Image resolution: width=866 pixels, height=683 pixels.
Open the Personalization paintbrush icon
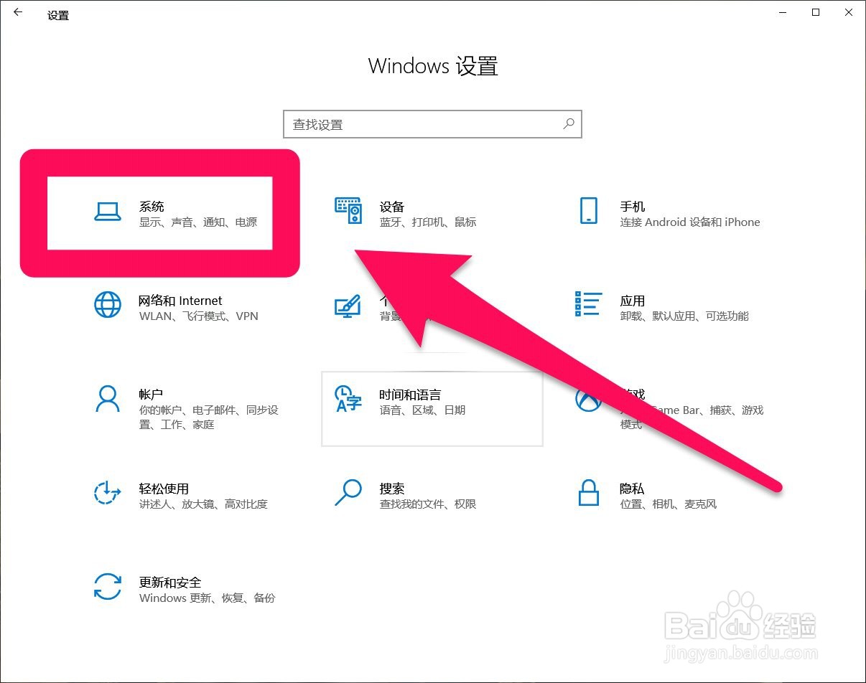[x=348, y=306]
